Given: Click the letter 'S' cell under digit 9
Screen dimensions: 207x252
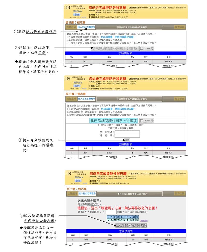Looking at the screenshot, I should click(137, 220).
